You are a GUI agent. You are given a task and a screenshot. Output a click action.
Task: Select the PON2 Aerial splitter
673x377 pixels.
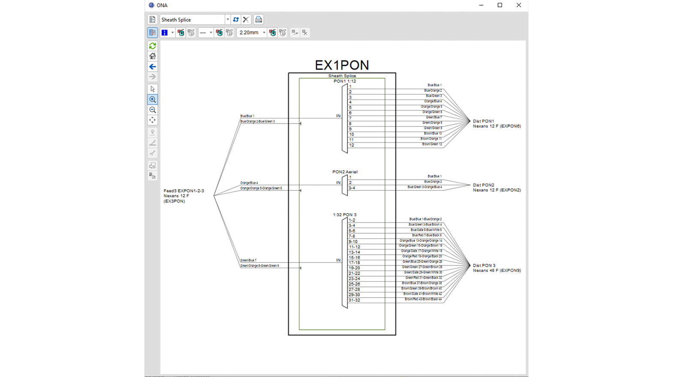pyautogui.click(x=344, y=185)
